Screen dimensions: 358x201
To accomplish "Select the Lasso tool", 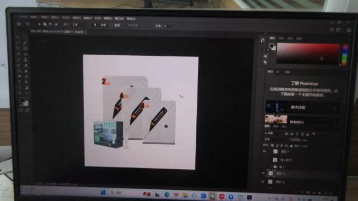I will click(18, 42).
